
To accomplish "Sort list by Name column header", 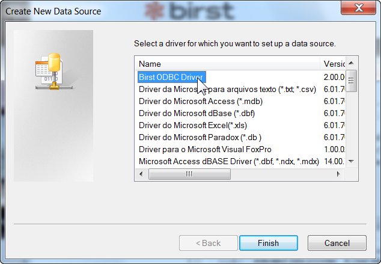I will [227, 64].
